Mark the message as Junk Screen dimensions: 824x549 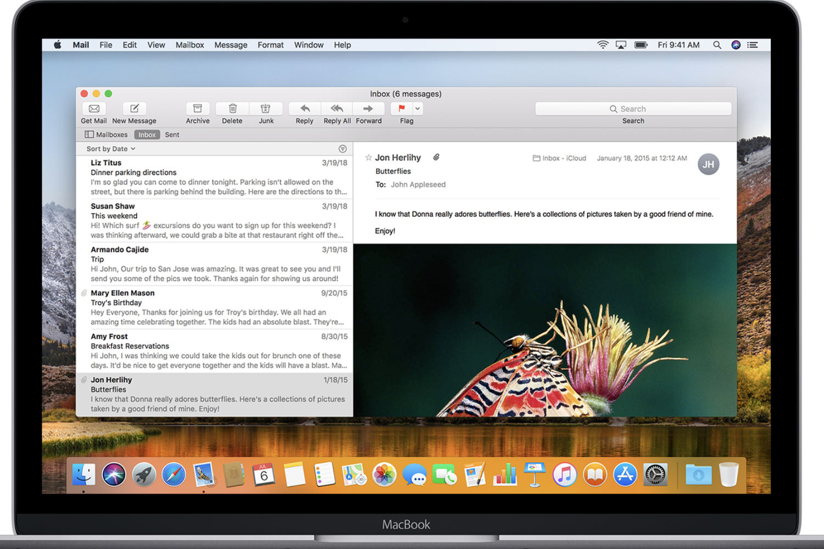click(x=266, y=109)
